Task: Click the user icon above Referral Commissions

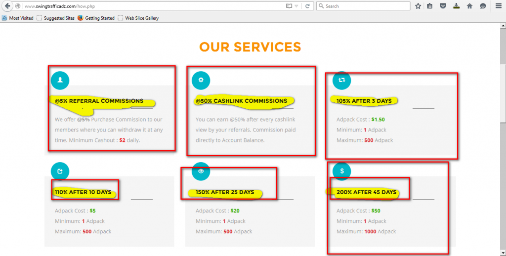Action: click(x=60, y=80)
